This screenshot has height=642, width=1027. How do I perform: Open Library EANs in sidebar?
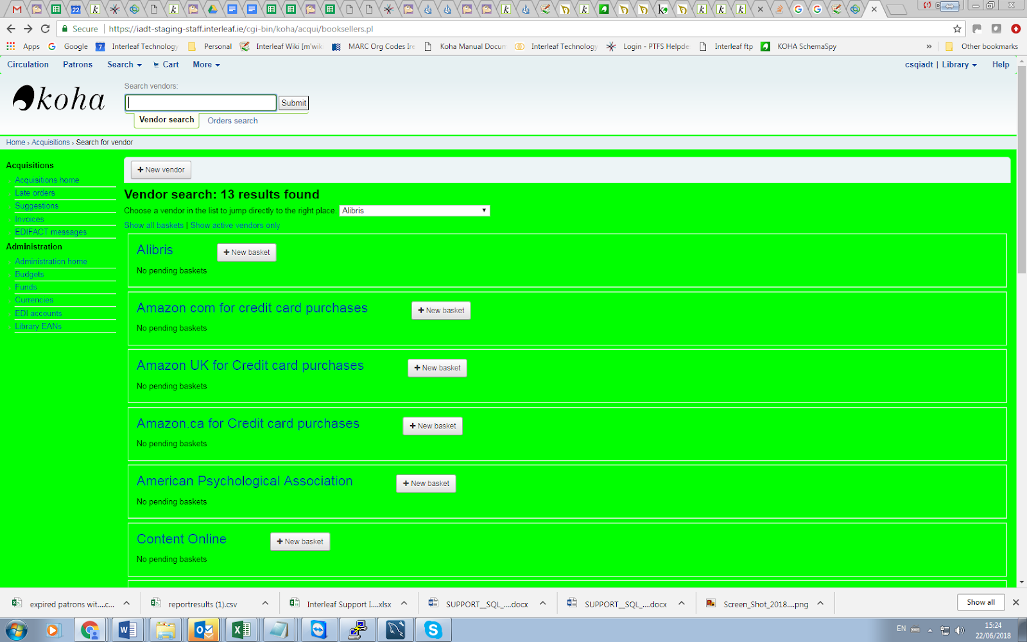click(x=39, y=326)
